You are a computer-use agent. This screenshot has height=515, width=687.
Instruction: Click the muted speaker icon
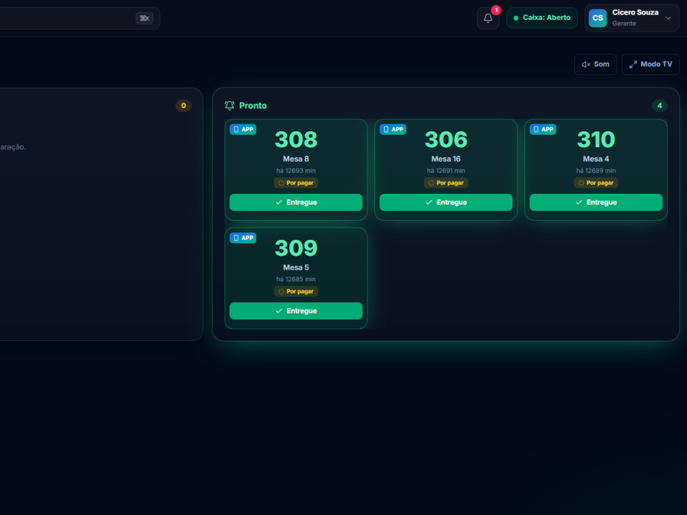586,65
